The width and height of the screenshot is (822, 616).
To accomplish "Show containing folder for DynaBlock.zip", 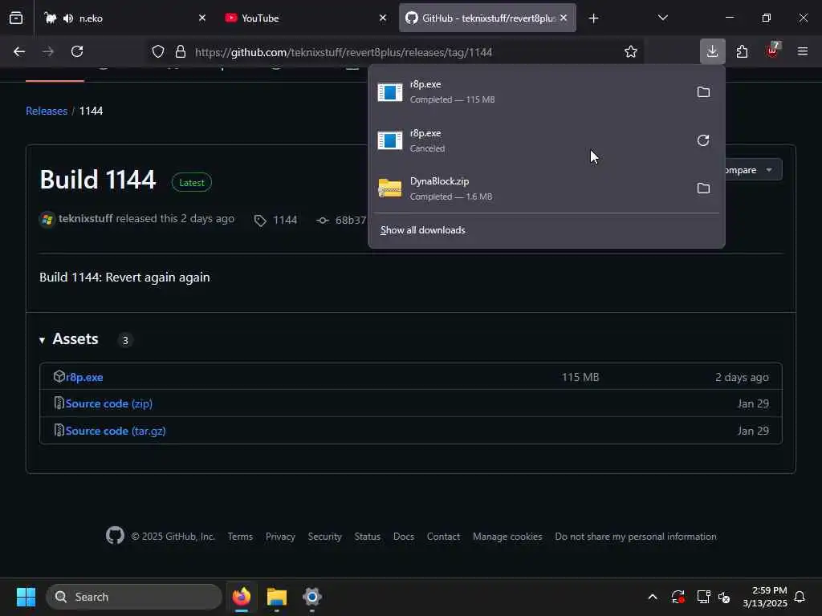I will 703,188.
